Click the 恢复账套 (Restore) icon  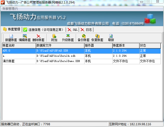[97, 36]
